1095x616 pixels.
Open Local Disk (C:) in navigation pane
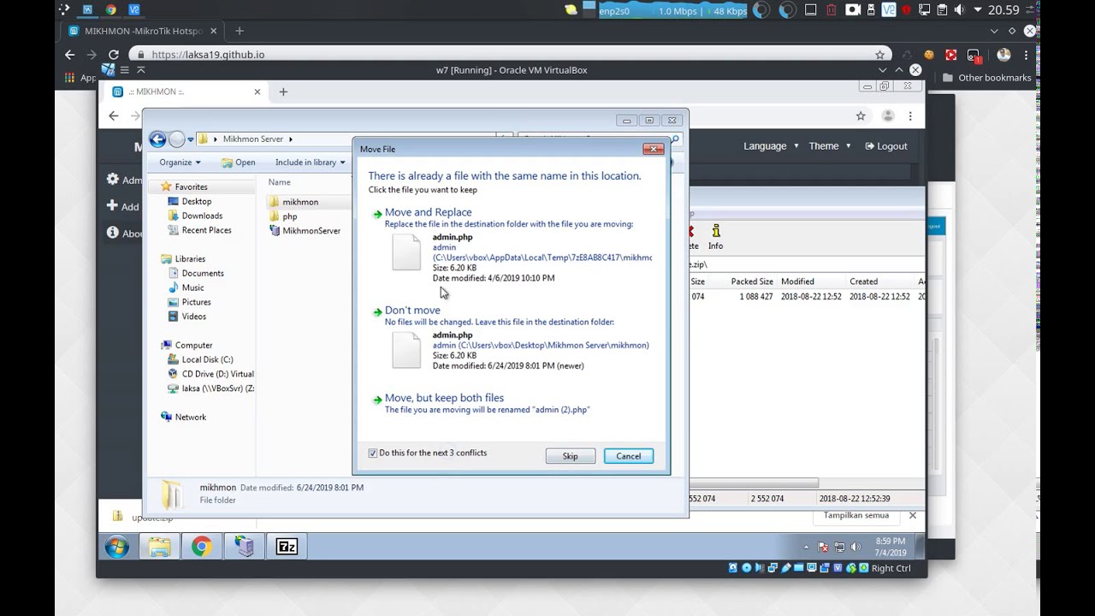(207, 359)
